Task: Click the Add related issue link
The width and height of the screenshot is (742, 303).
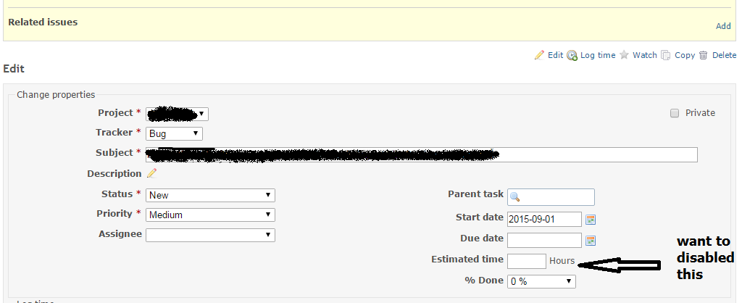Action: [x=723, y=27]
